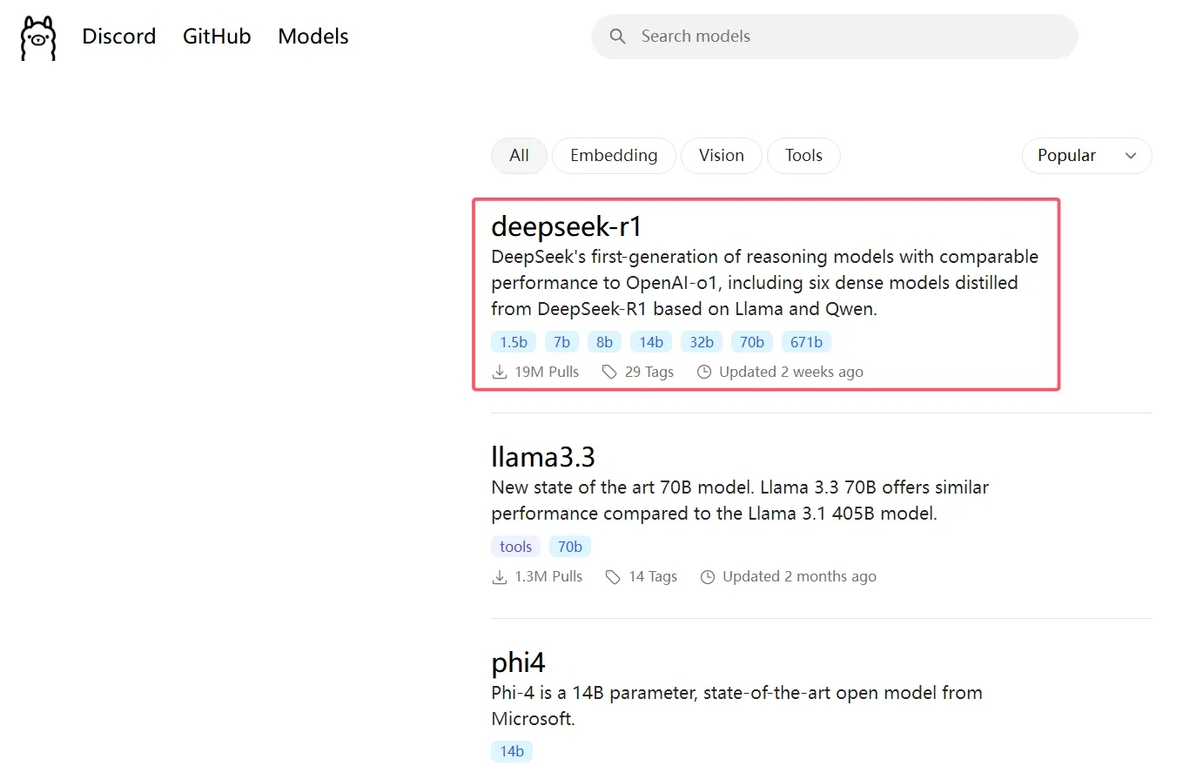This screenshot has height=766, width=1190.
Task: Open the llama3.3 model title
Action: 543,457
